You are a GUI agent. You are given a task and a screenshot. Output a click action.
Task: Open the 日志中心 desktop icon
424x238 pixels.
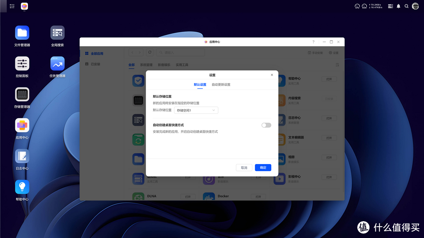[22, 156]
